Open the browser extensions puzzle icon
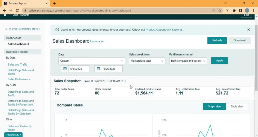Image resolution: width=258 pixels, height=137 pixels. tap(234, 11)
